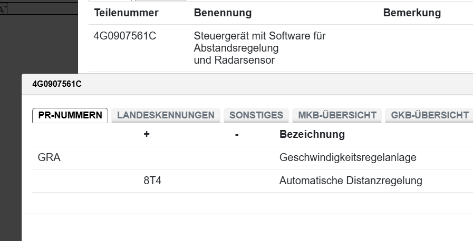
Task: Click the Benennung column header
Action: [223, 13]
